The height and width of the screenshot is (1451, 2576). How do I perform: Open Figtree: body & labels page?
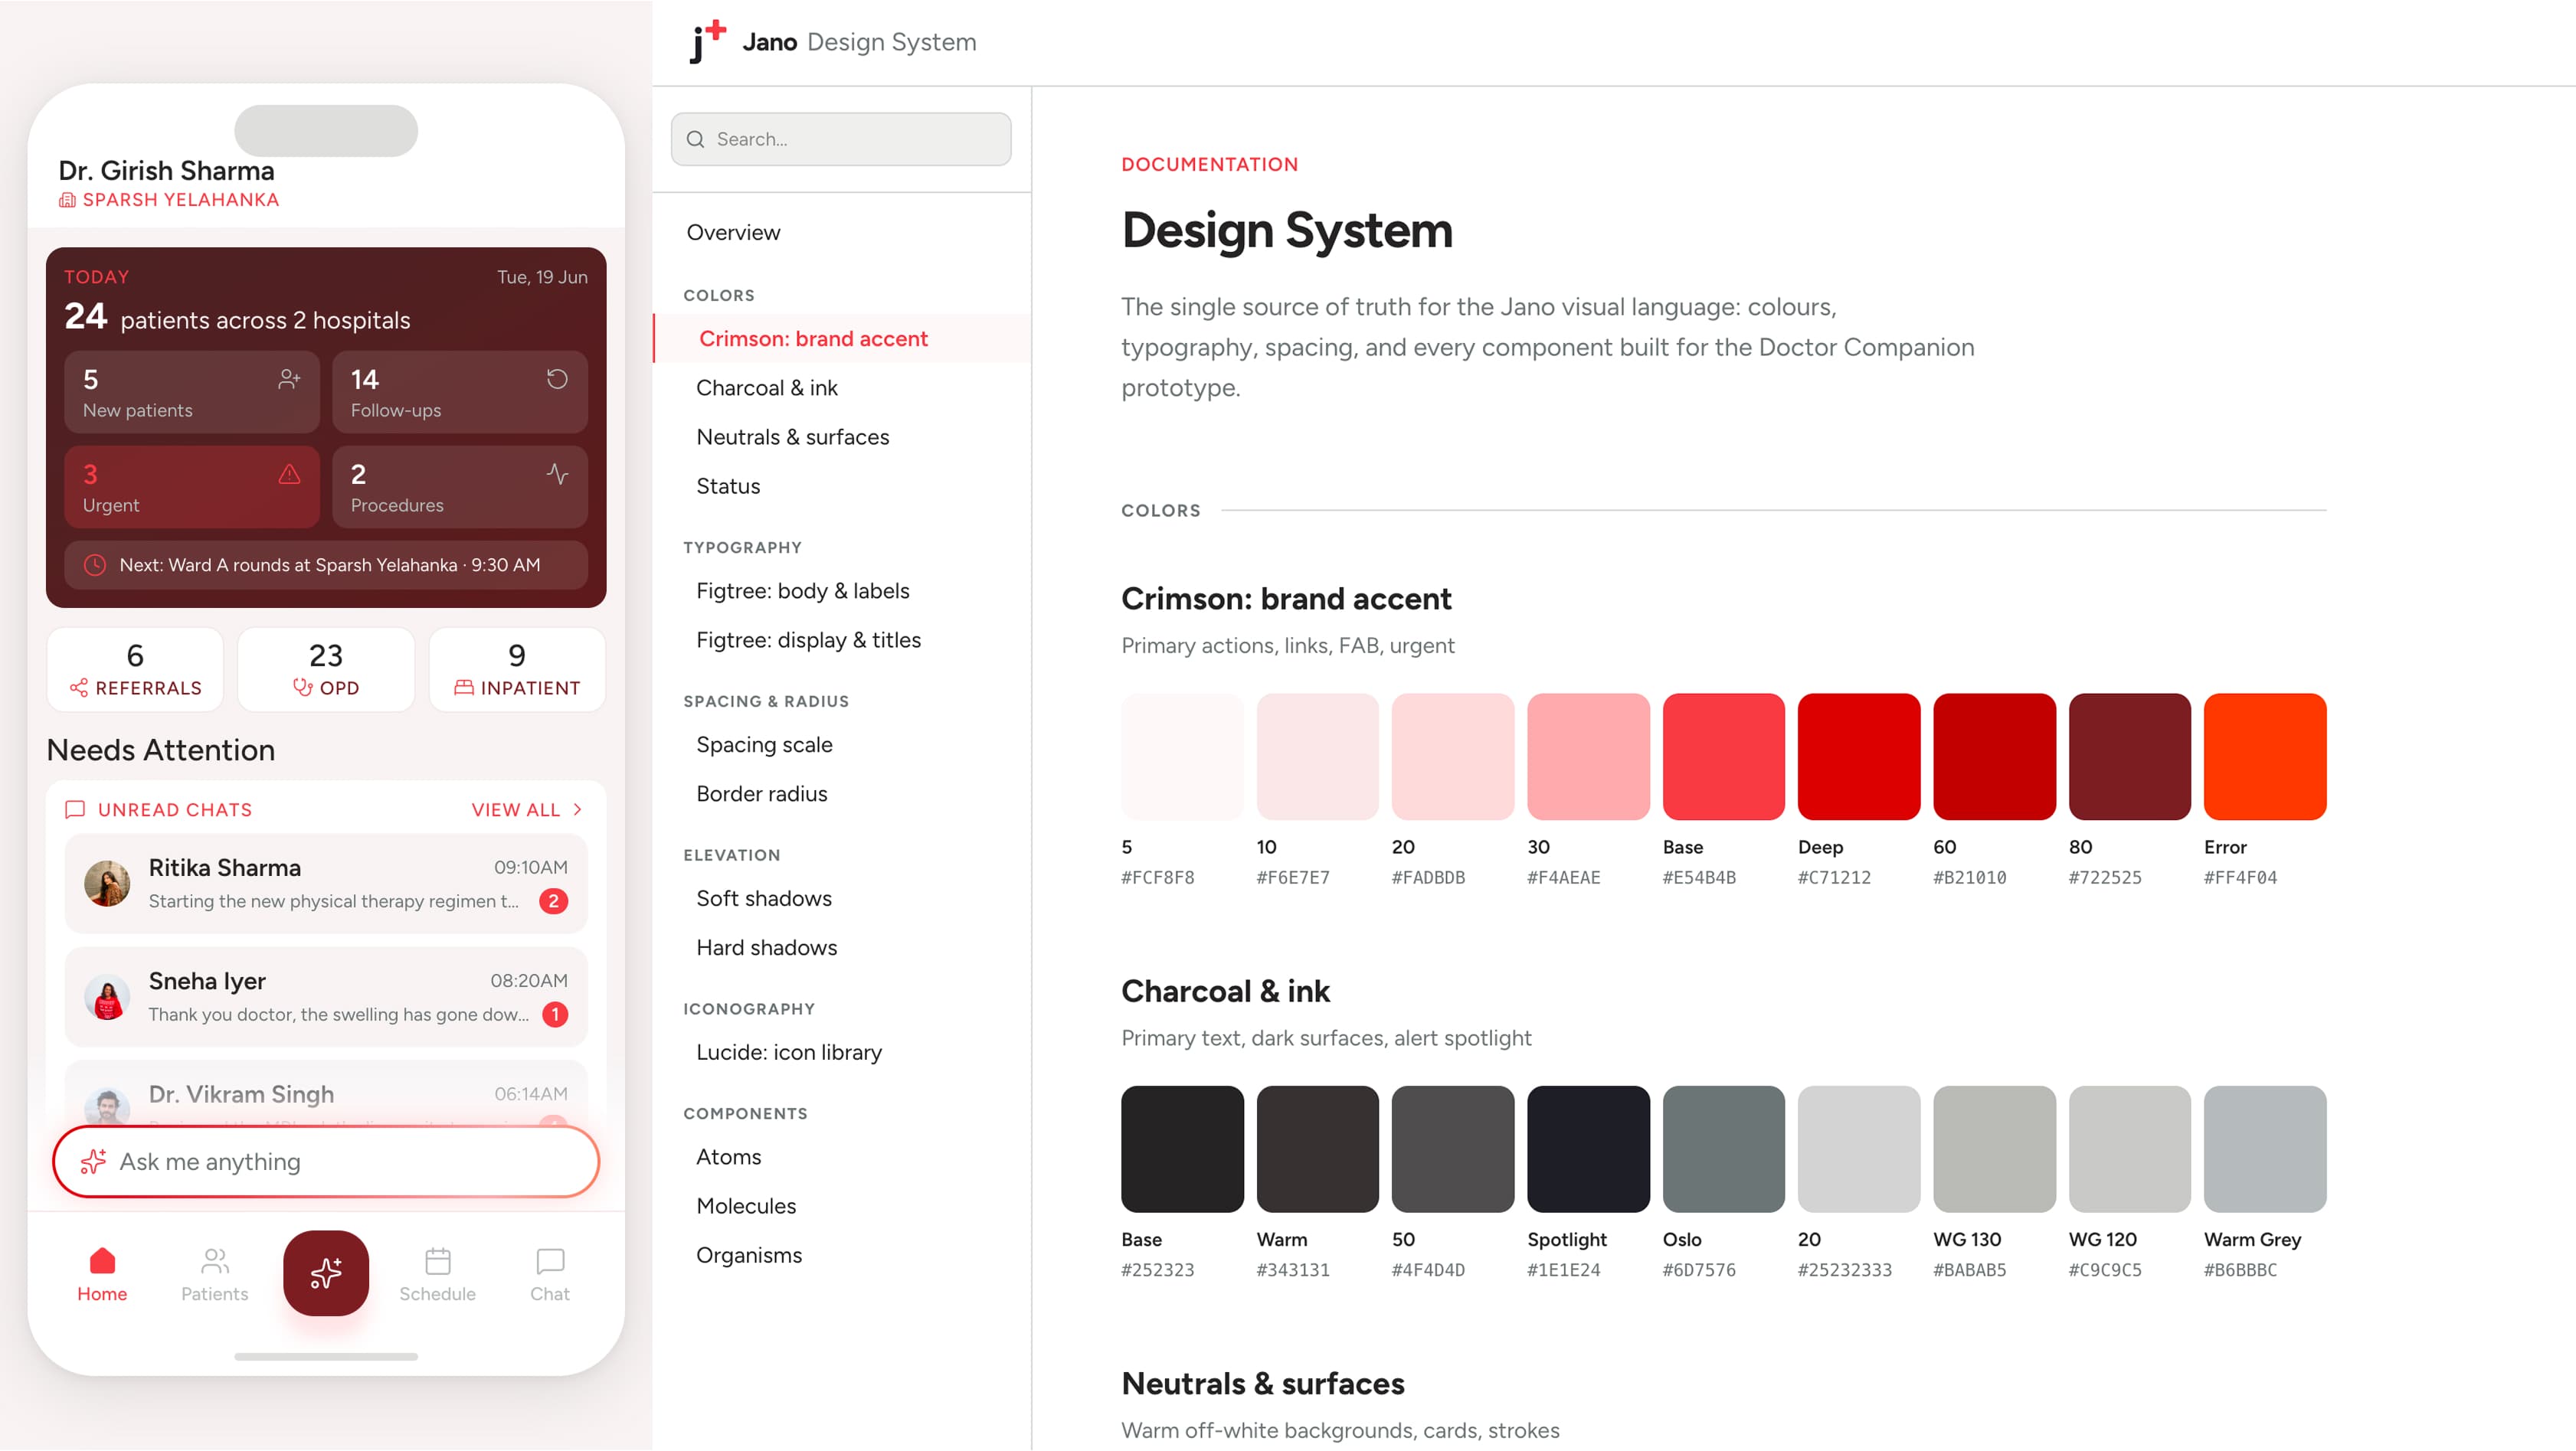tap(802, 590)
